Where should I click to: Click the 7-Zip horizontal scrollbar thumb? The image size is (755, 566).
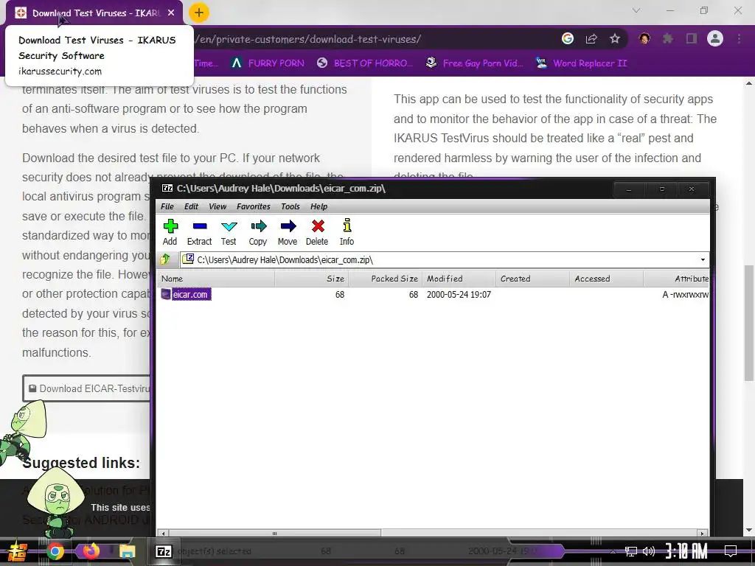click(274, 534)
